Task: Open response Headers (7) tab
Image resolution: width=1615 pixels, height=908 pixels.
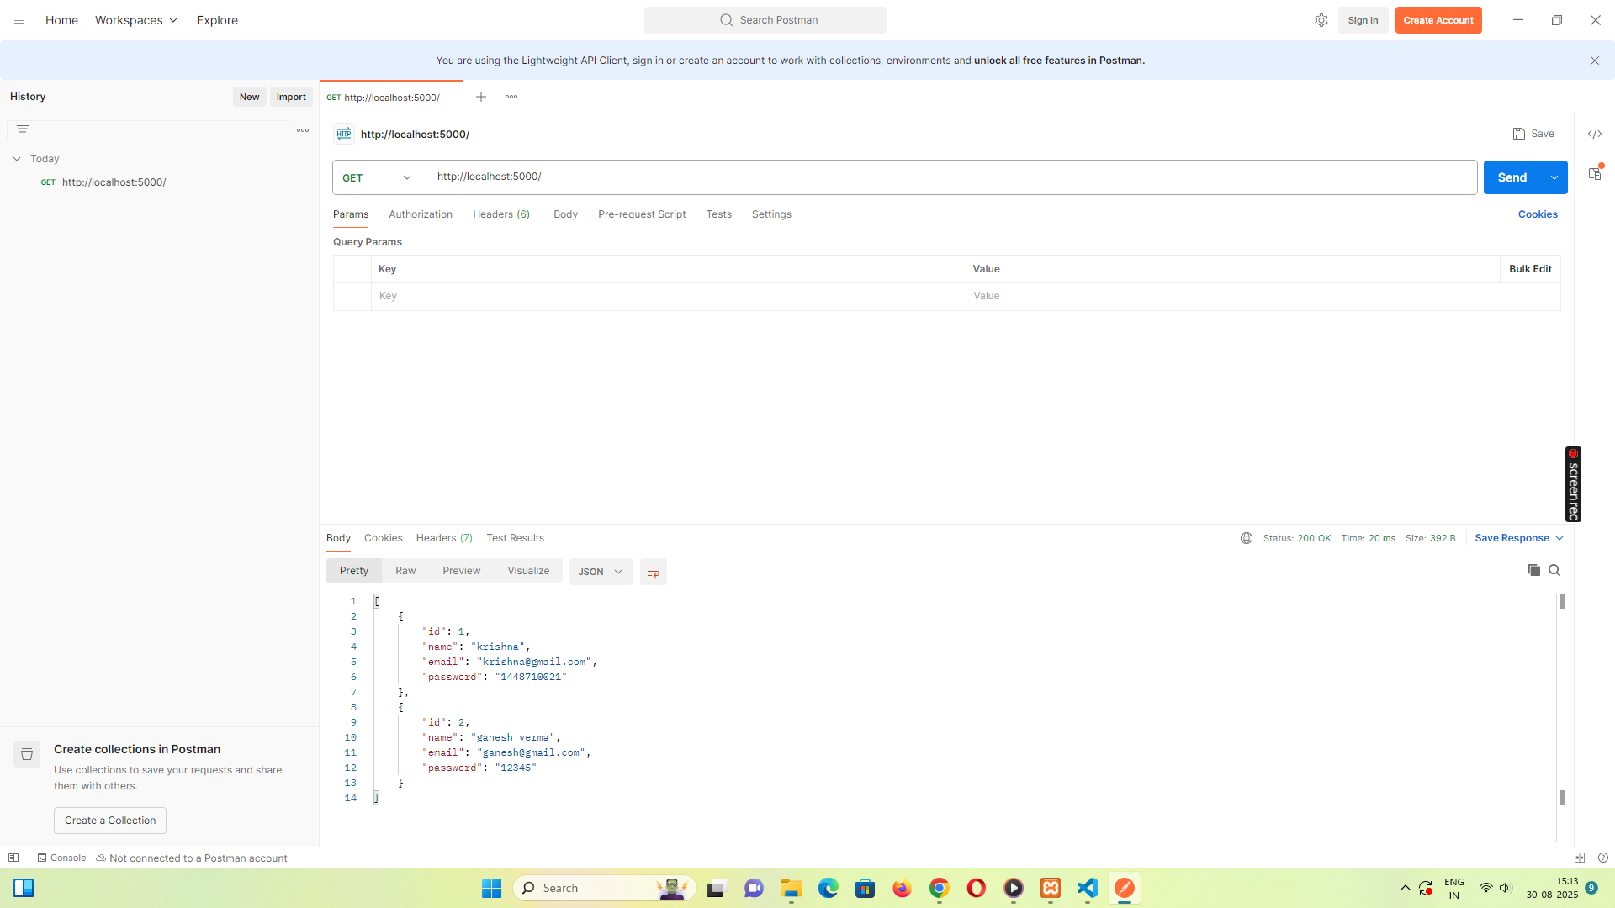Action: 444,538
